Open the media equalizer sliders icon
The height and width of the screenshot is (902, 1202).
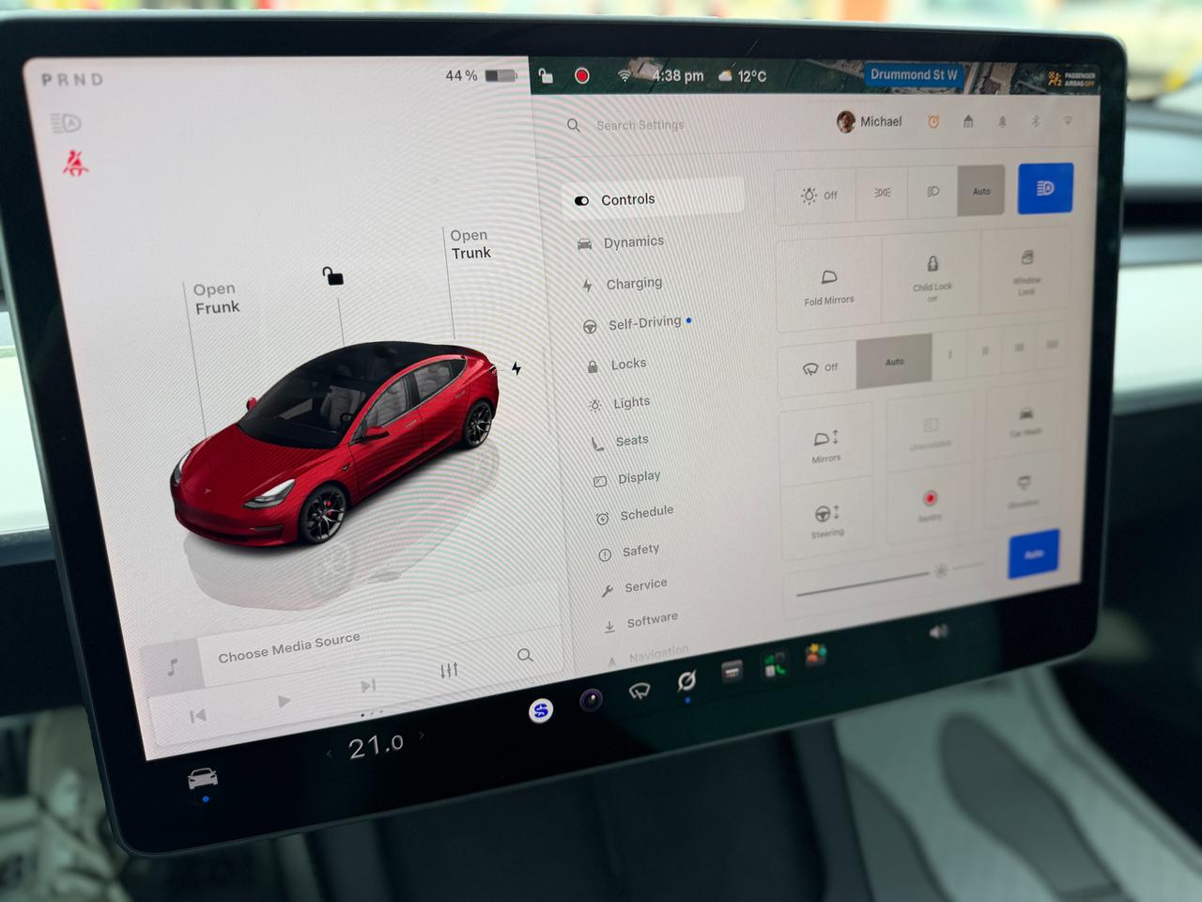[x=449, y=670]
